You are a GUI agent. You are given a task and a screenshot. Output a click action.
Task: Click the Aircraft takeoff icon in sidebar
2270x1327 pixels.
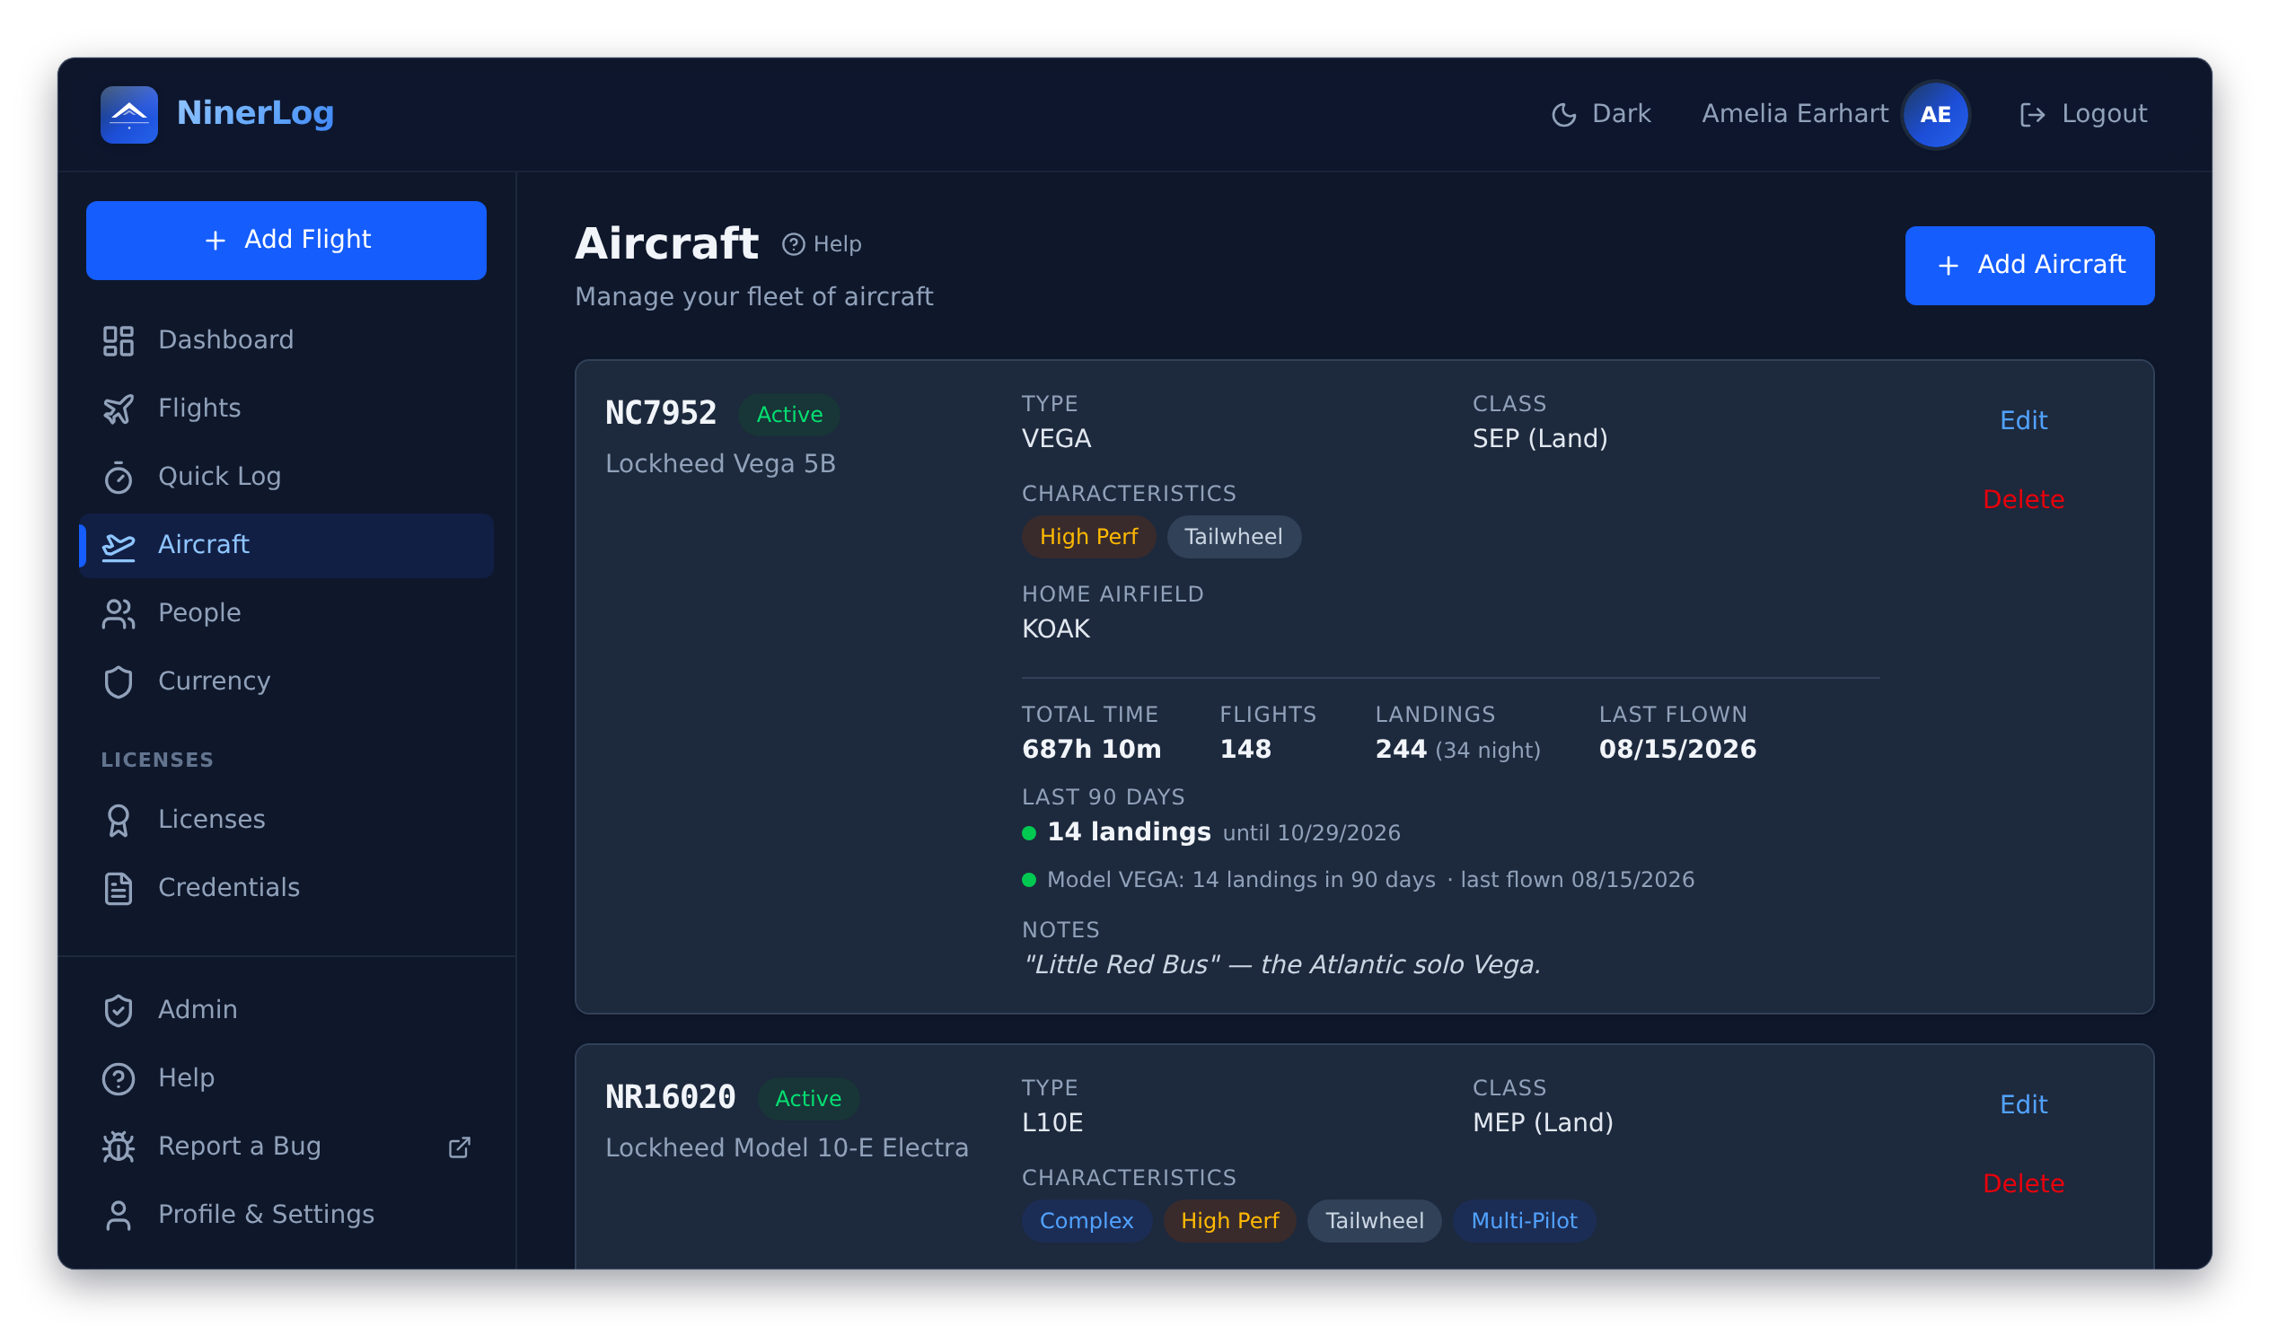point(118,545)
